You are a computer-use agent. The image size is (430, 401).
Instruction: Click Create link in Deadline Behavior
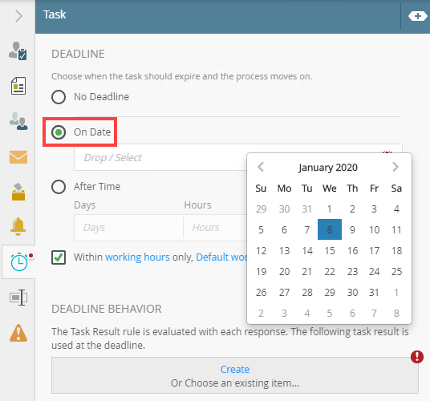235,369
